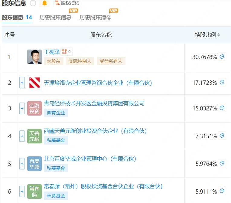Open pie chart icon next to 17.1723%
This screenshot has height=203, width=231.
(222, 82)
